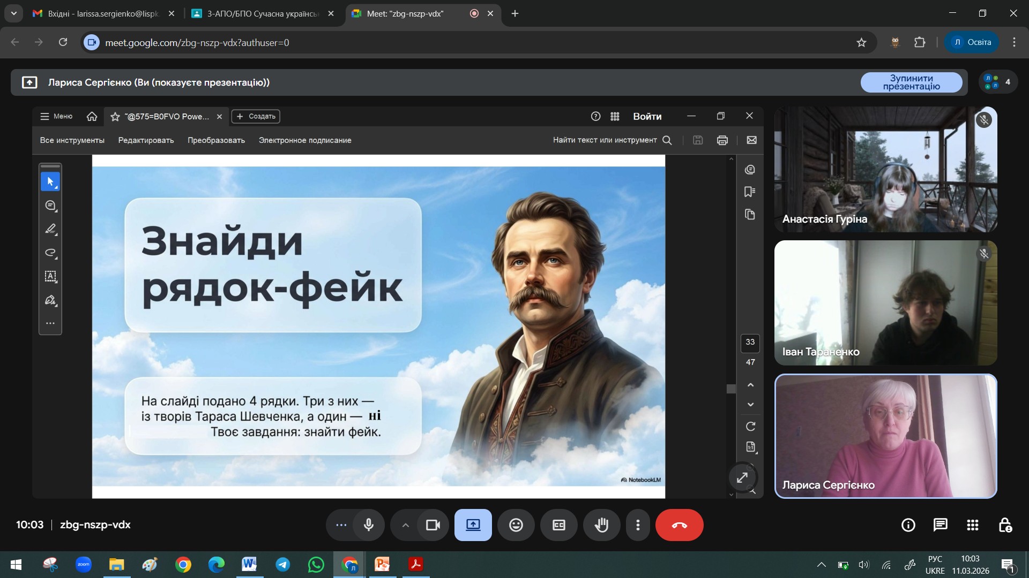Click Зупинити презентацію button
Screen dimensions: 1029x578
(911, 82)
